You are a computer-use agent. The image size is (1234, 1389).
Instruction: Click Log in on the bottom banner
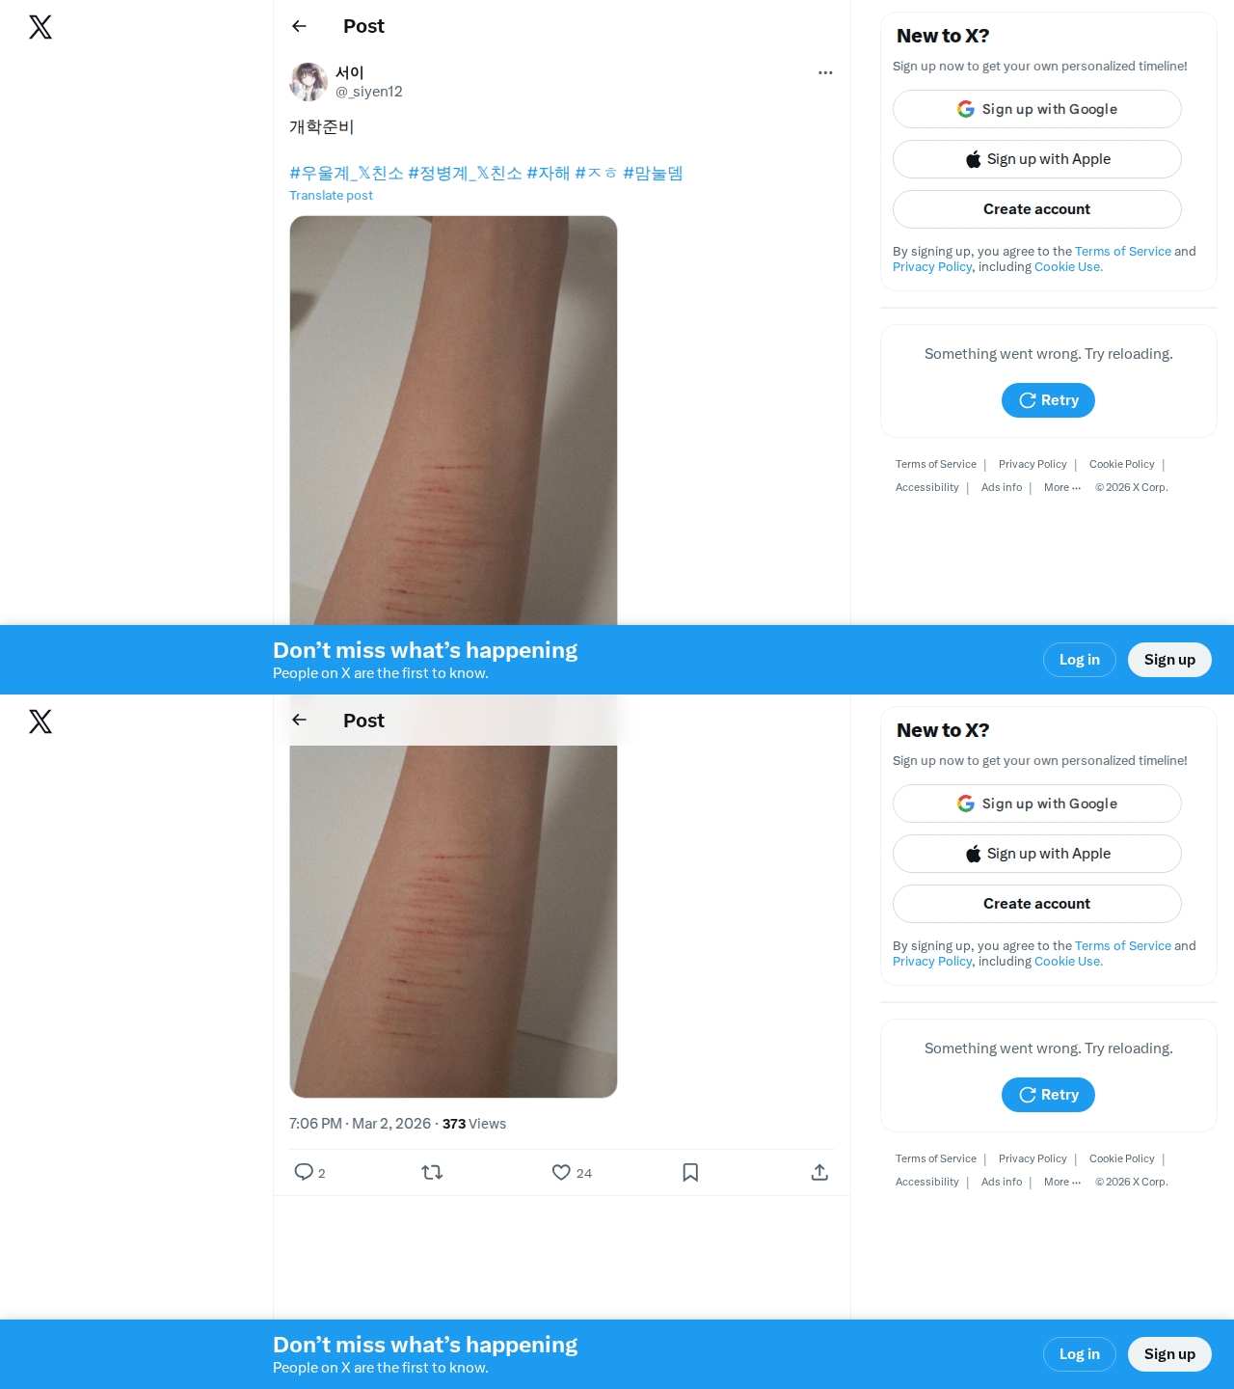click(1080, 1354)
